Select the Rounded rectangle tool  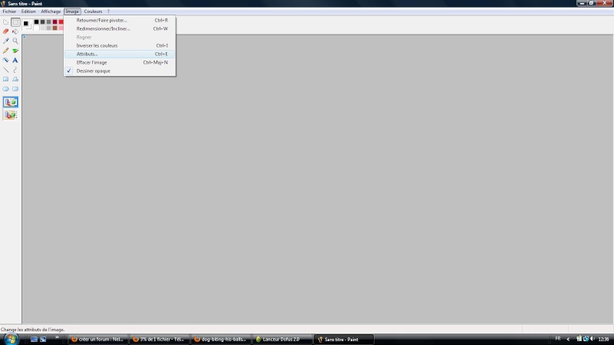coord(15,89)
